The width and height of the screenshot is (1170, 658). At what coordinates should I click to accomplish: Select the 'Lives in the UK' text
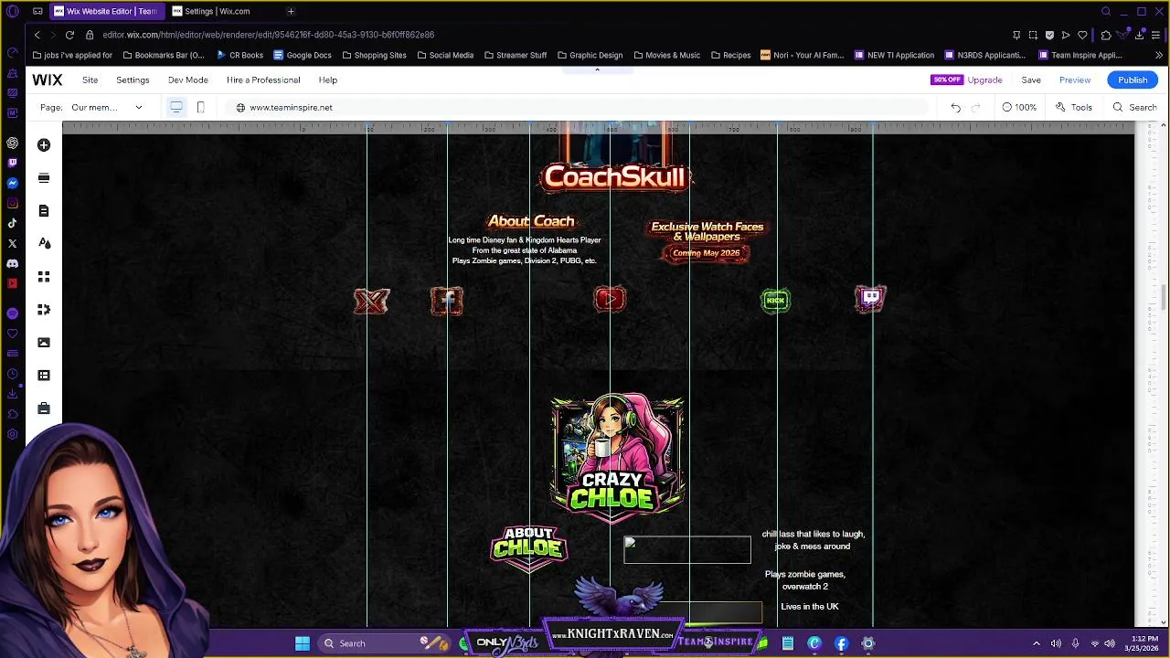810,607
